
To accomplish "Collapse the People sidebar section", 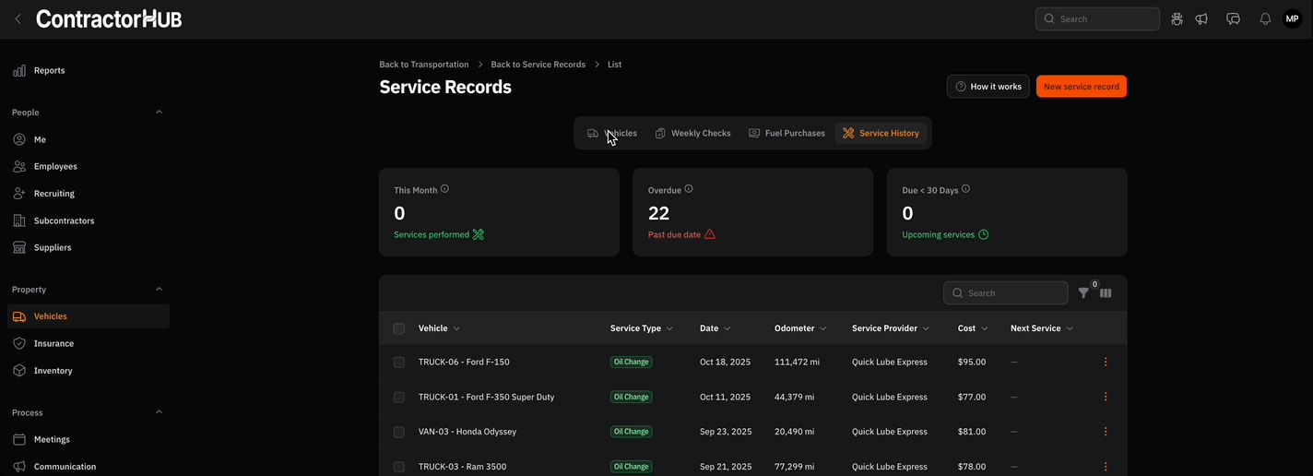I will [x=159, y=112].
